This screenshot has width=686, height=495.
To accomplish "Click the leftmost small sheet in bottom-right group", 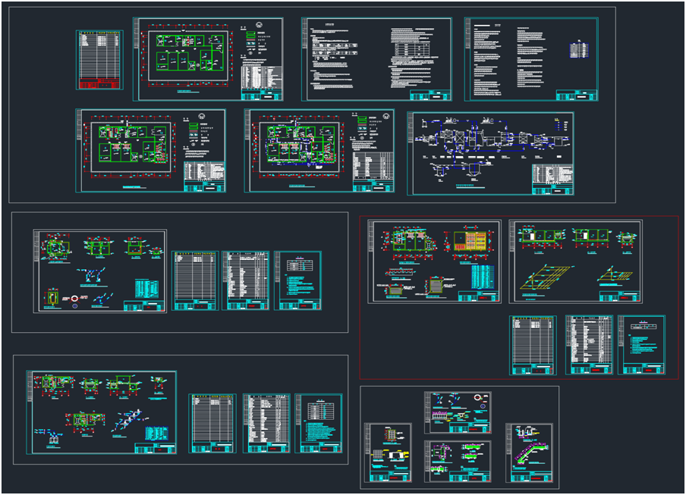I will (x=387, y=453).
